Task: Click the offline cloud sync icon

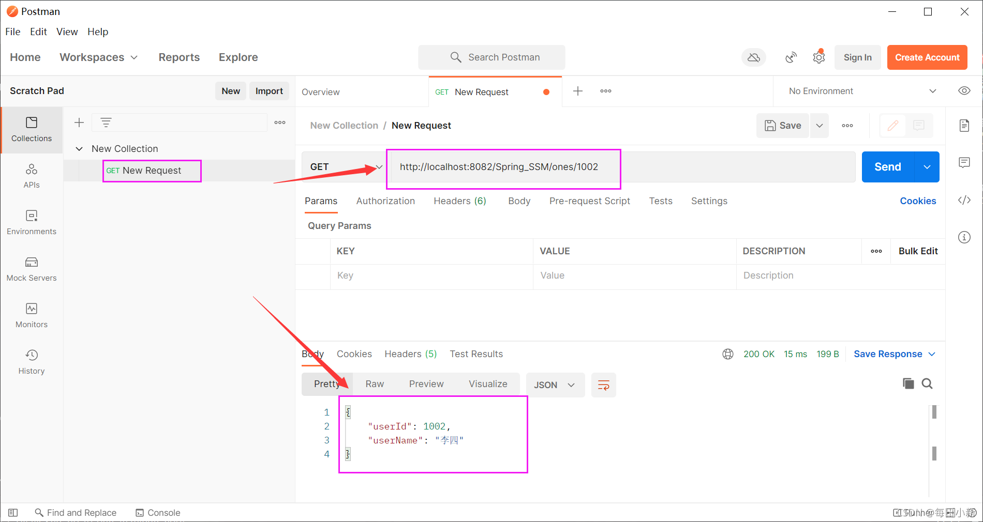Action: [754, 57]
